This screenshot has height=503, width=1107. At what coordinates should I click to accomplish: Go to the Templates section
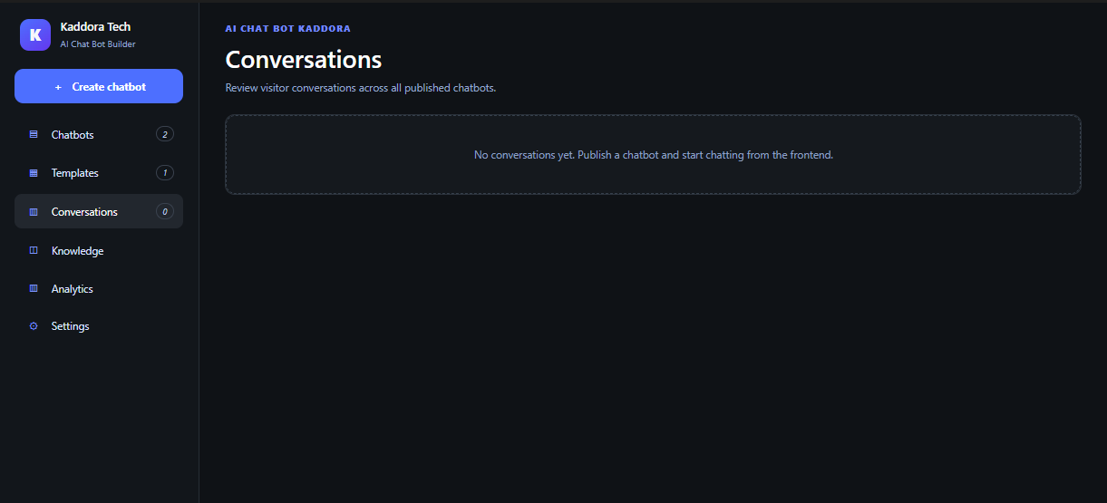pos(99,173)
